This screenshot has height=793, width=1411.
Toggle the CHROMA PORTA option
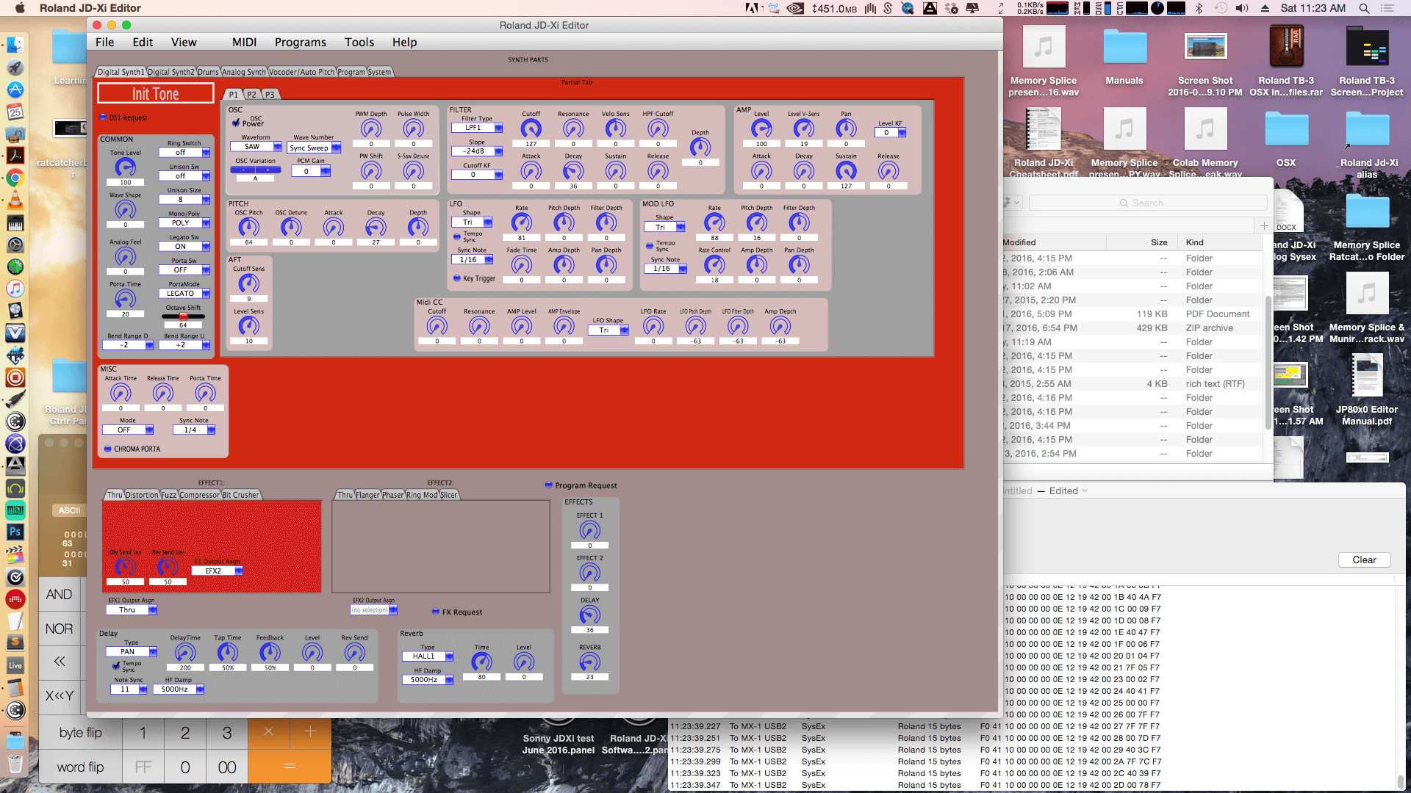[x=107, y=449]
